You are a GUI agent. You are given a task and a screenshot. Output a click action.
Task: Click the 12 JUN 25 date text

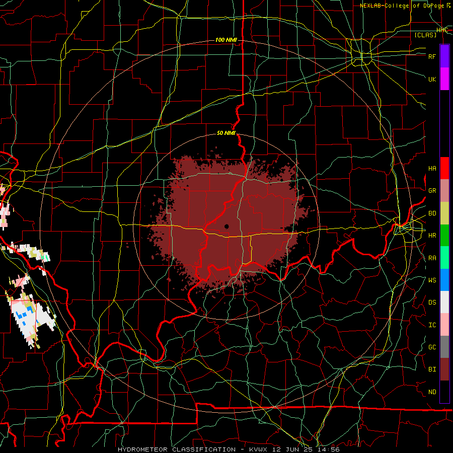point(292,449)
